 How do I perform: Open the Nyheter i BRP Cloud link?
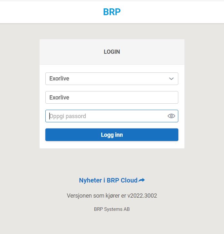click(112, 180)
